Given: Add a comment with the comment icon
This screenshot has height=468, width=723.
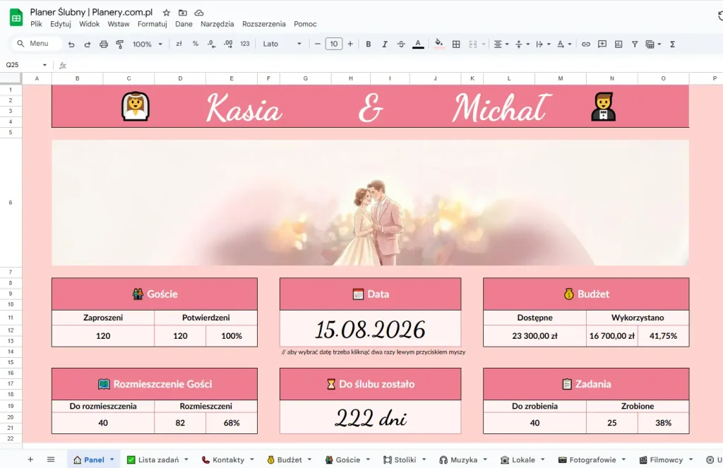Looking at the screenshot, I should click(602, 44).
